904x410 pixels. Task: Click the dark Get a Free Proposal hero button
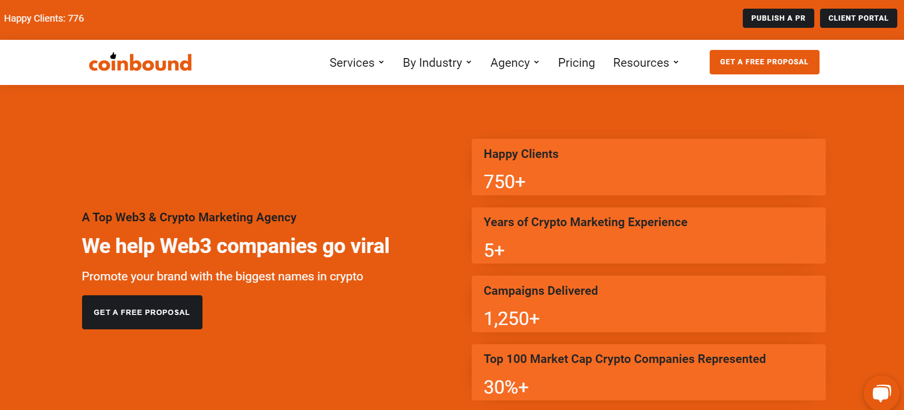pos(142,312)
